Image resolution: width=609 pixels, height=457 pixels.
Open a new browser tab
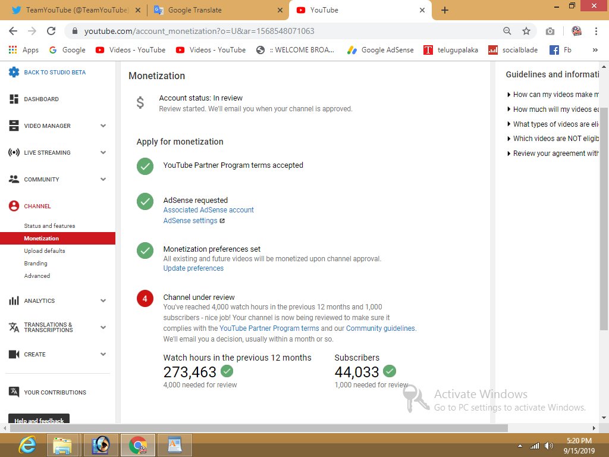445,10
